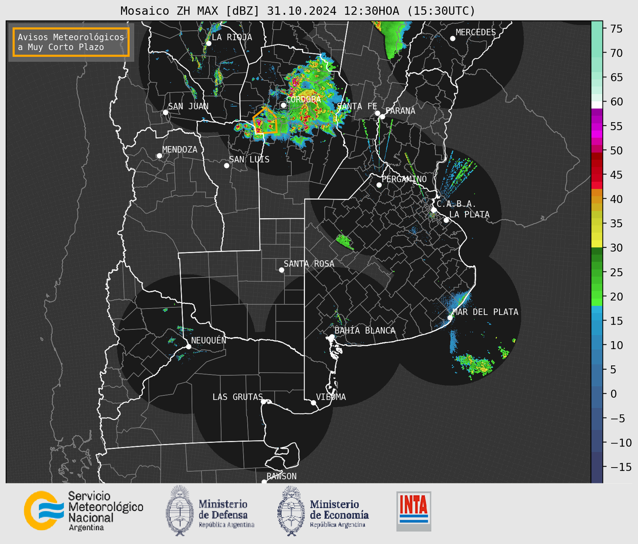Click the MENDOZA label

coord(180,149)
